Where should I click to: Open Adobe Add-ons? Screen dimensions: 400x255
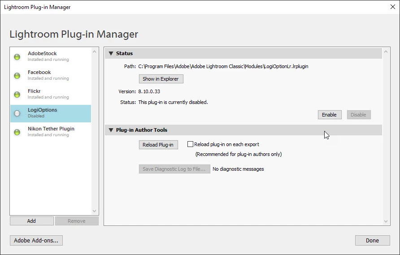pyautogui.click(x=36, y=240)
